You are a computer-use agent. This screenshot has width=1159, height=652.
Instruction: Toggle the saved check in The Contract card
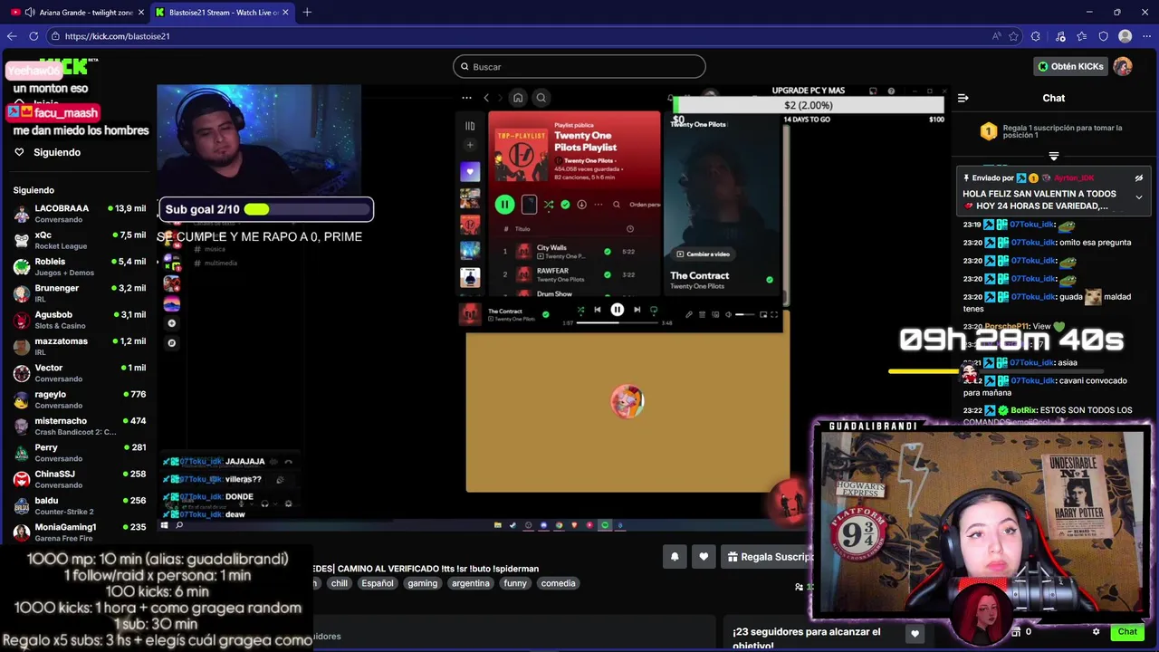[x=770, y=280]
